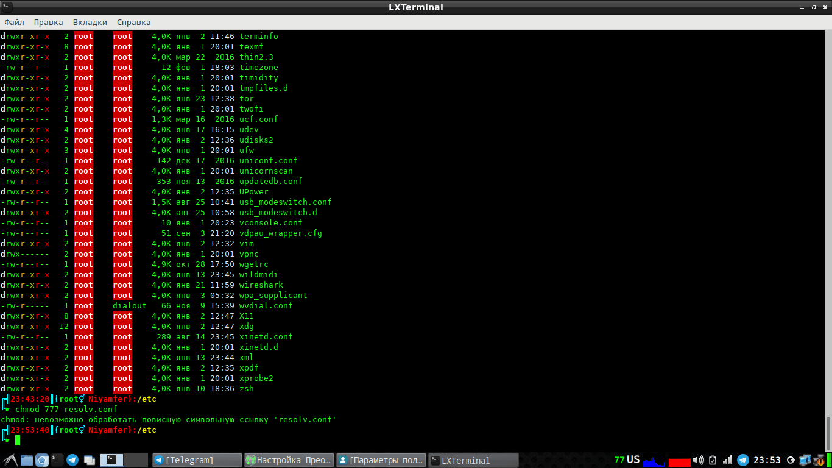Switch to the second workspace in pager
This screenshot has width=832, height=468.
(x=136, y=460)
